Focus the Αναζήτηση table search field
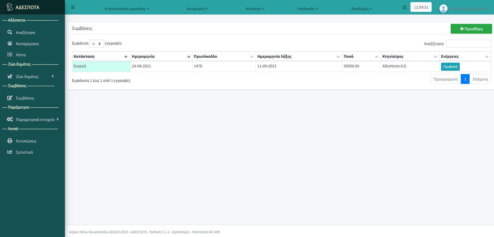This screenshot has width=494, height=237. tap(469, 44)
